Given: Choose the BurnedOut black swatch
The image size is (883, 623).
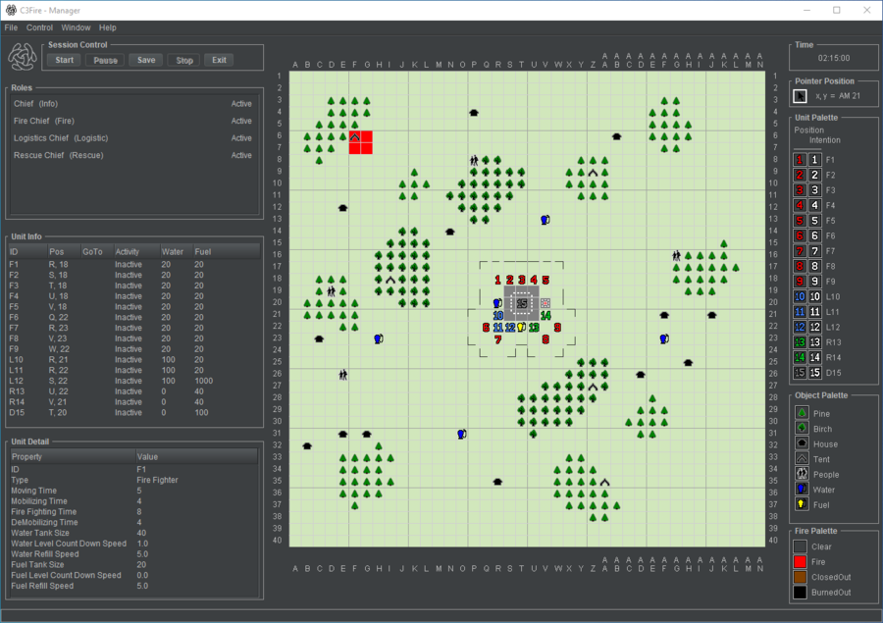Looking at the screenshot, I should (801, 593).
